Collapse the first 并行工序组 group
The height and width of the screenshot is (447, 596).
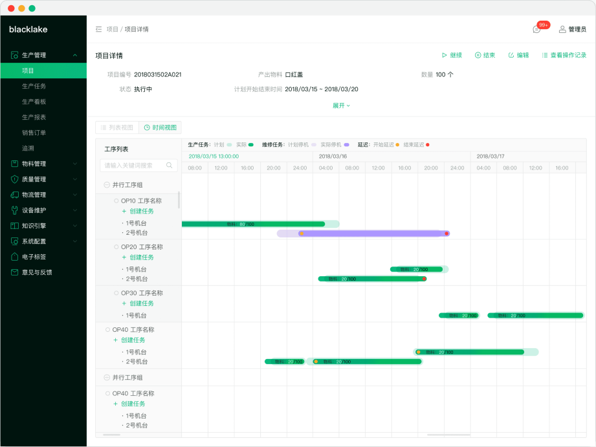pyautogui.click(x=107, y=185)
